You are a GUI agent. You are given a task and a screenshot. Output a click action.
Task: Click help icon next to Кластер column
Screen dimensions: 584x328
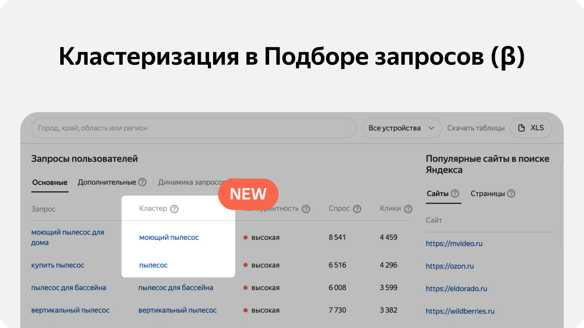click(174, 209)
